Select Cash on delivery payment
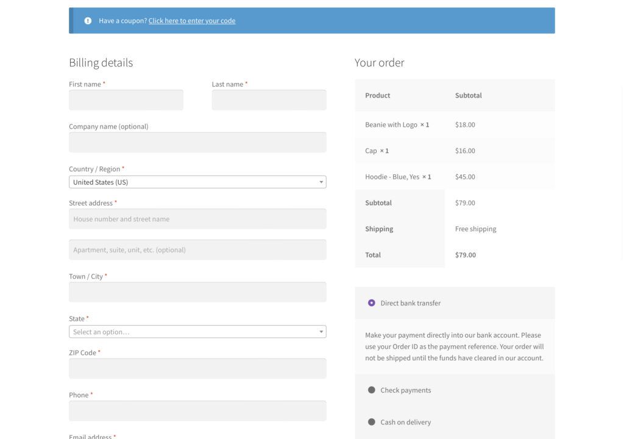Viewport: 624px width, 439px height. click(x=372, y=422)
